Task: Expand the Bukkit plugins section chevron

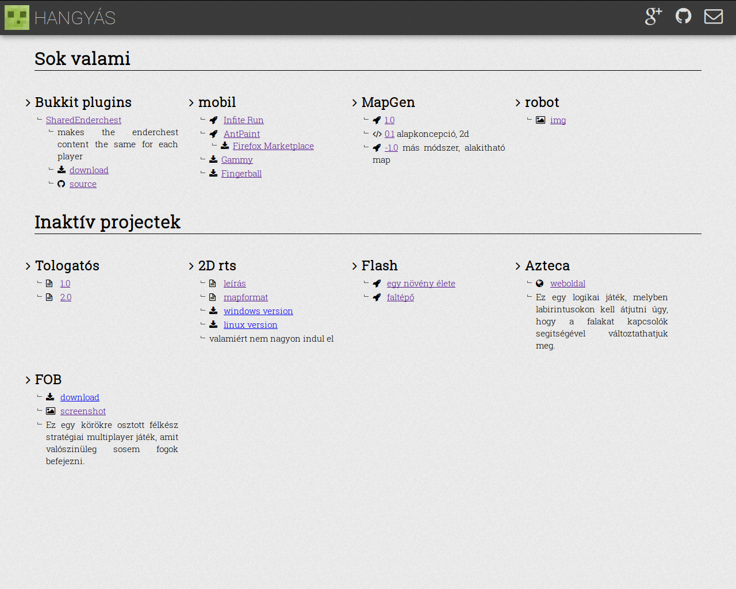Action: 28,103
